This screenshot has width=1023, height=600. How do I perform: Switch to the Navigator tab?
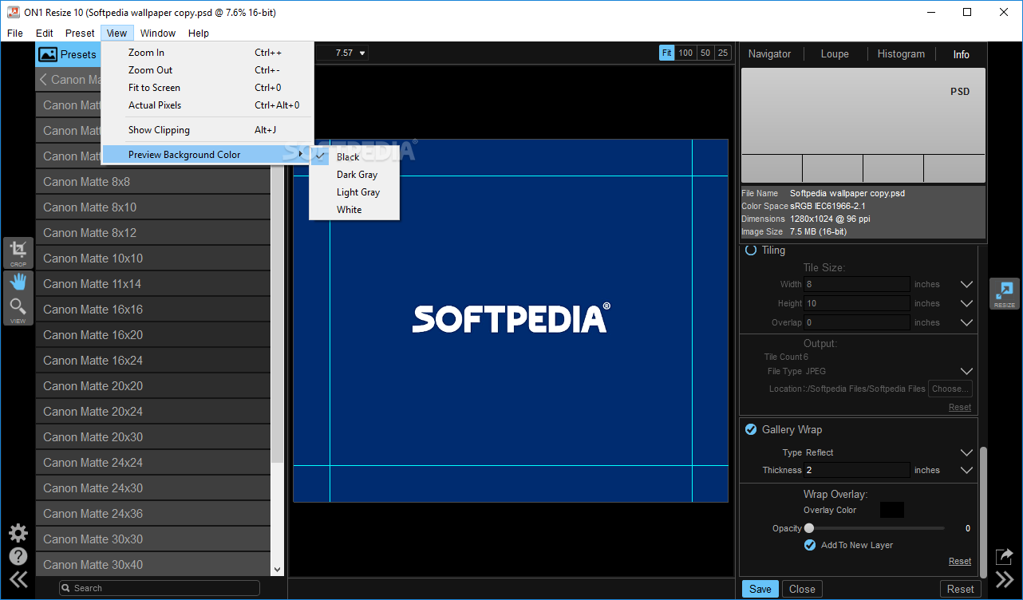tap(769, 54)
